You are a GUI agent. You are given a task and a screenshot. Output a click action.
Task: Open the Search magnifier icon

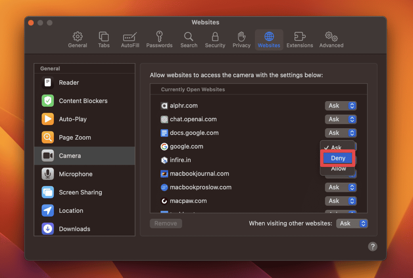[189, 36]
